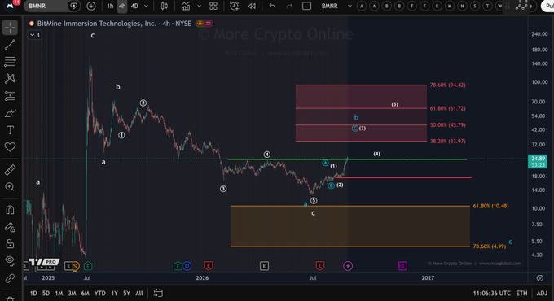Create an alert with the alarm clock icon
This screenshot has height=301, width=554.
coord(235,6)
